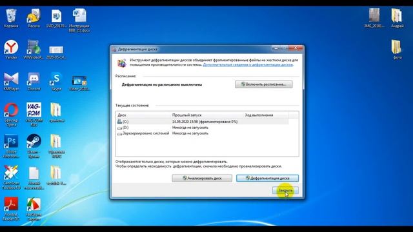Open the фото folder on the desktop
This screenshot has width=413, height=232.
coord(397,50)
